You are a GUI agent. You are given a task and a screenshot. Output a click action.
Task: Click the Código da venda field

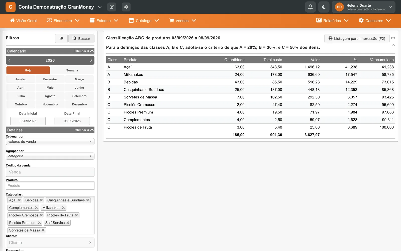click(x=50, y=172)
